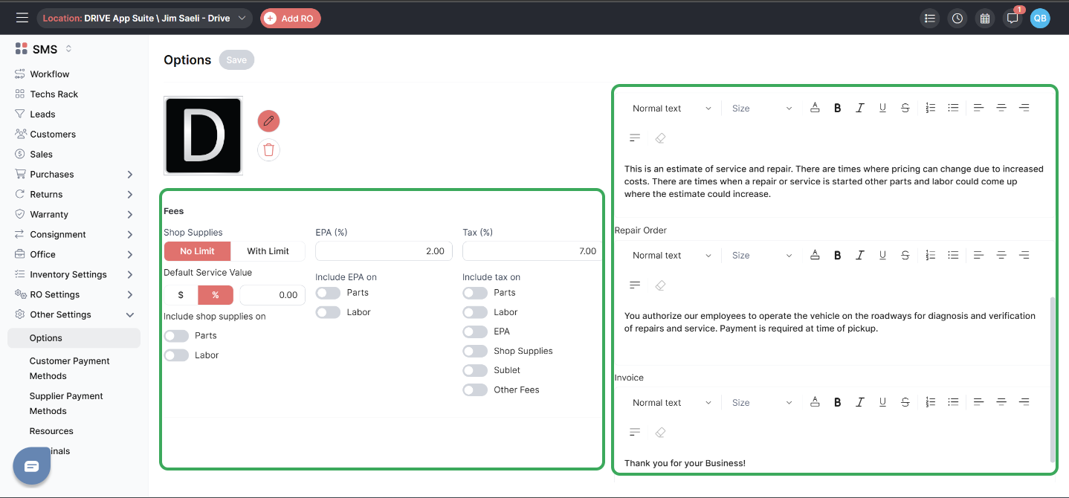Open the QB user avatar menu
The image size is (1069, 498).
pyautogui.click(x=1040, y=19)
